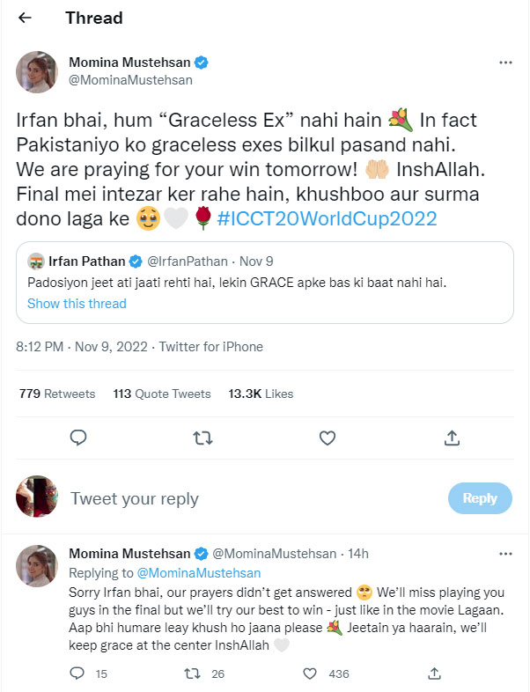Open Show this thread link

pos(77,304)
